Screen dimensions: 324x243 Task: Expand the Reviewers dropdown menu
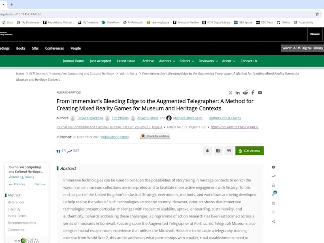click(x=208, y=61)
